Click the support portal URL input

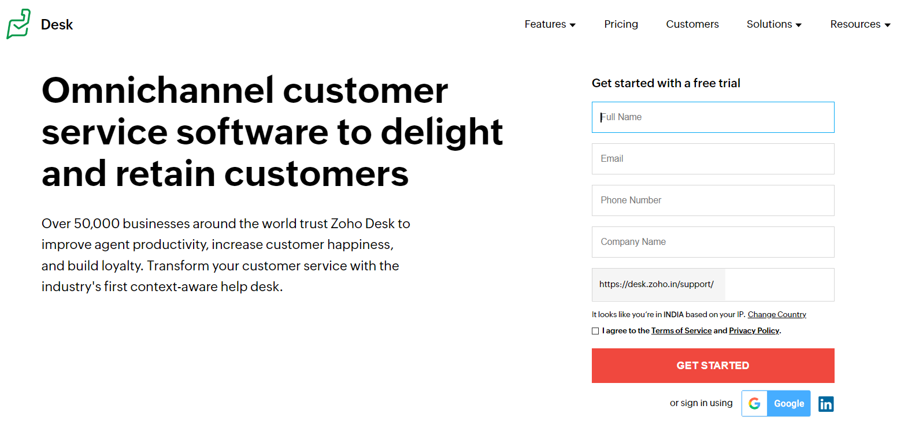coord(778,285)
